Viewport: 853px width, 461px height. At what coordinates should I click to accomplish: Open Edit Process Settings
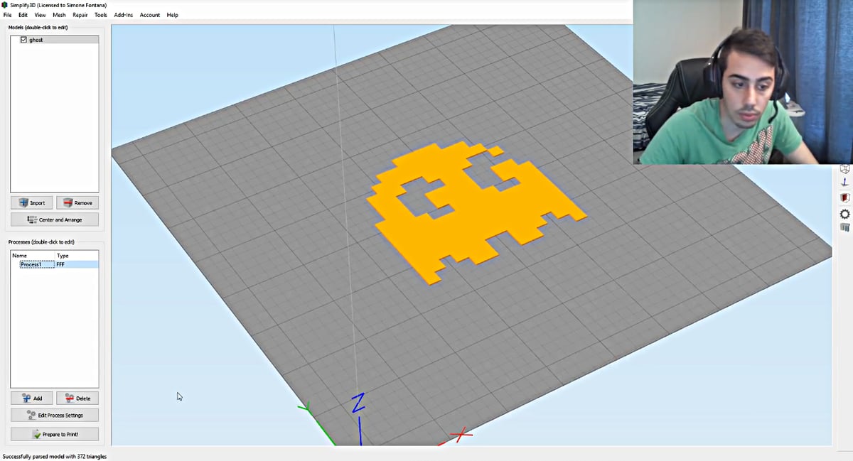pos(55,415)
